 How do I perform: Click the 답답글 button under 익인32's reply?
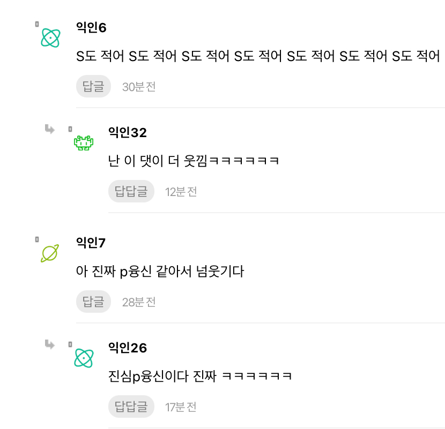[x=131, y=191]
